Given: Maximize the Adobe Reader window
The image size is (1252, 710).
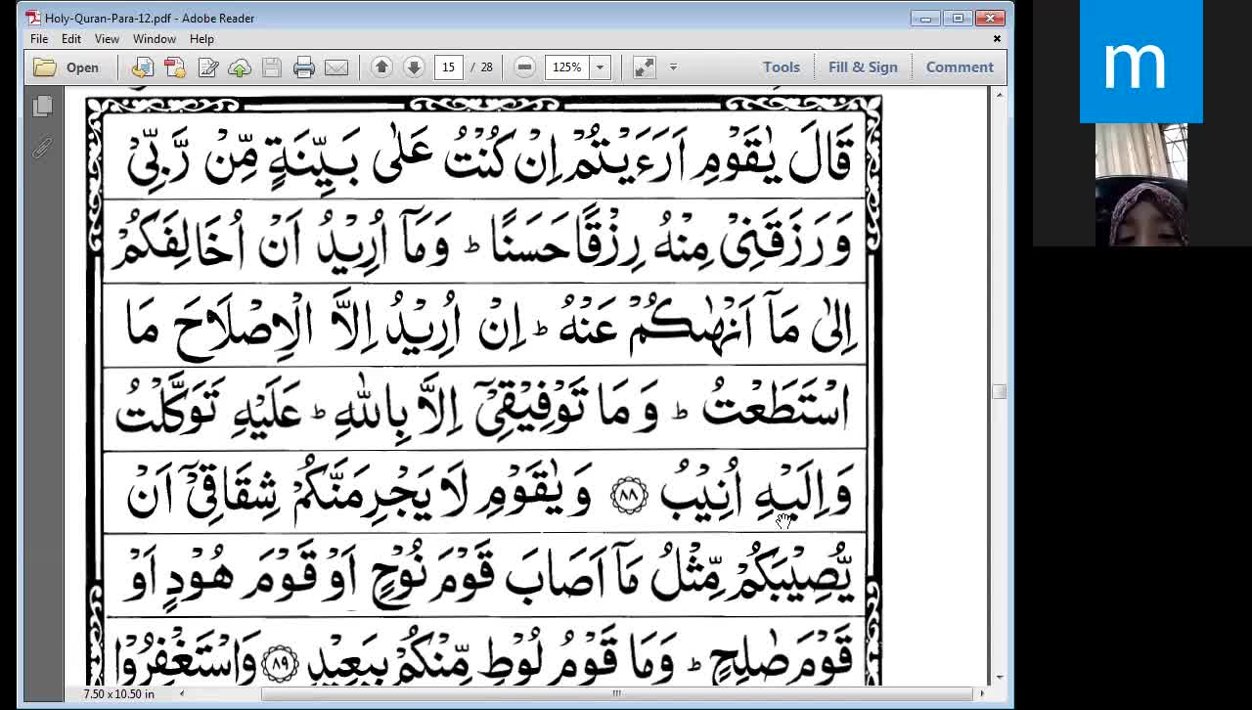Looking at the screenshot, I should 958,18.
